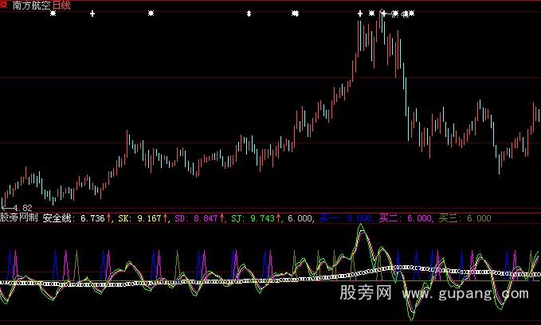Click the red icon beside the stock name
Image resolution: width=541 pixels, height=325 pixels.
pyautogui.click(x=6, y=5)
